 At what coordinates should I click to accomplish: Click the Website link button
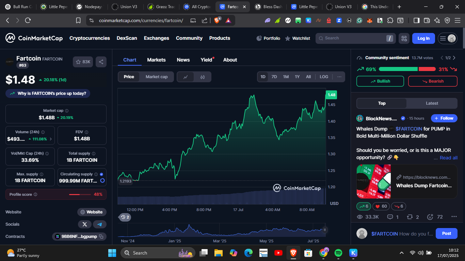coord(92,212)
